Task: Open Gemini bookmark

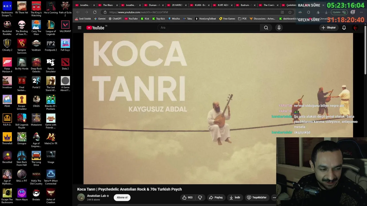Action: (x=100, y=19)
